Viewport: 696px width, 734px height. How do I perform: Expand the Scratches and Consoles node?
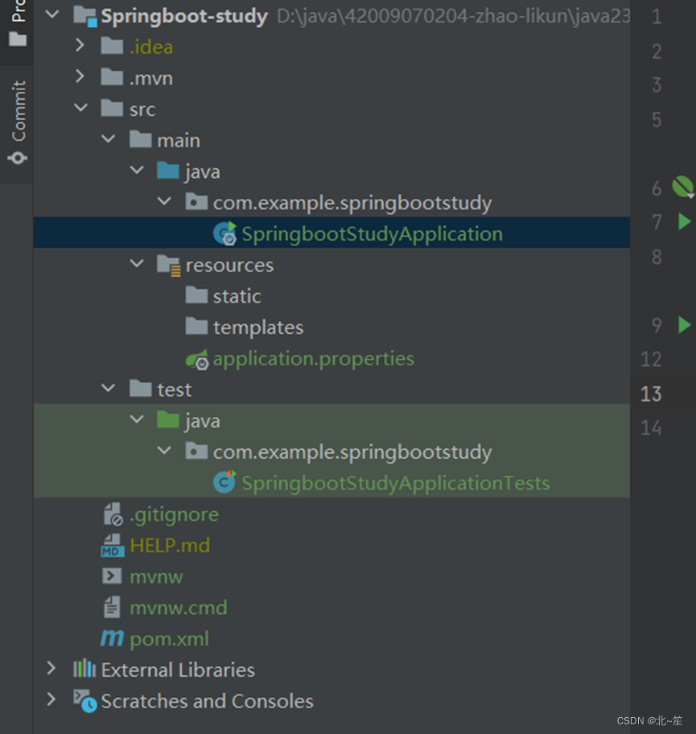[51, 700]
